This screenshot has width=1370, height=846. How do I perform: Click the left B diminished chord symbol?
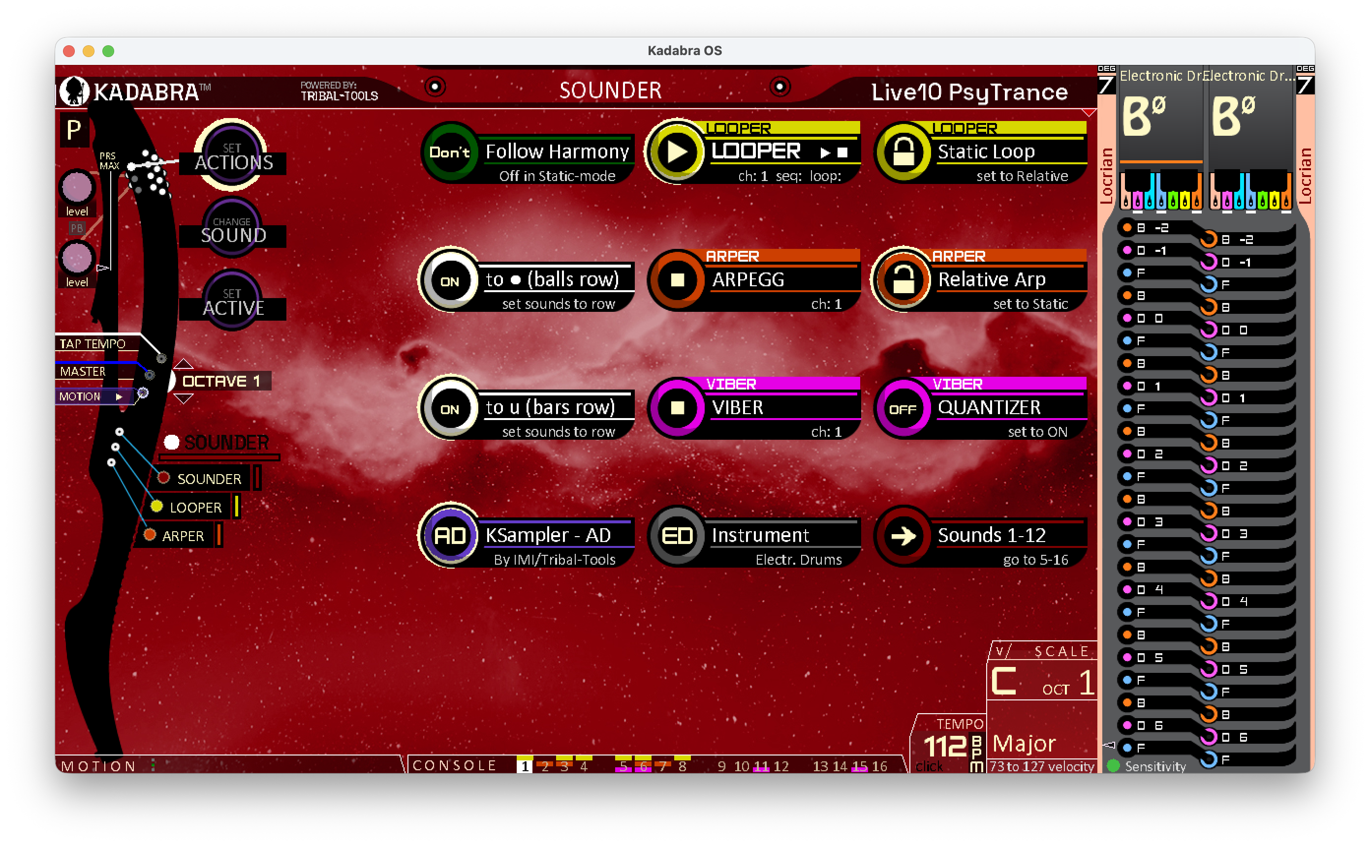[1144, 116]
